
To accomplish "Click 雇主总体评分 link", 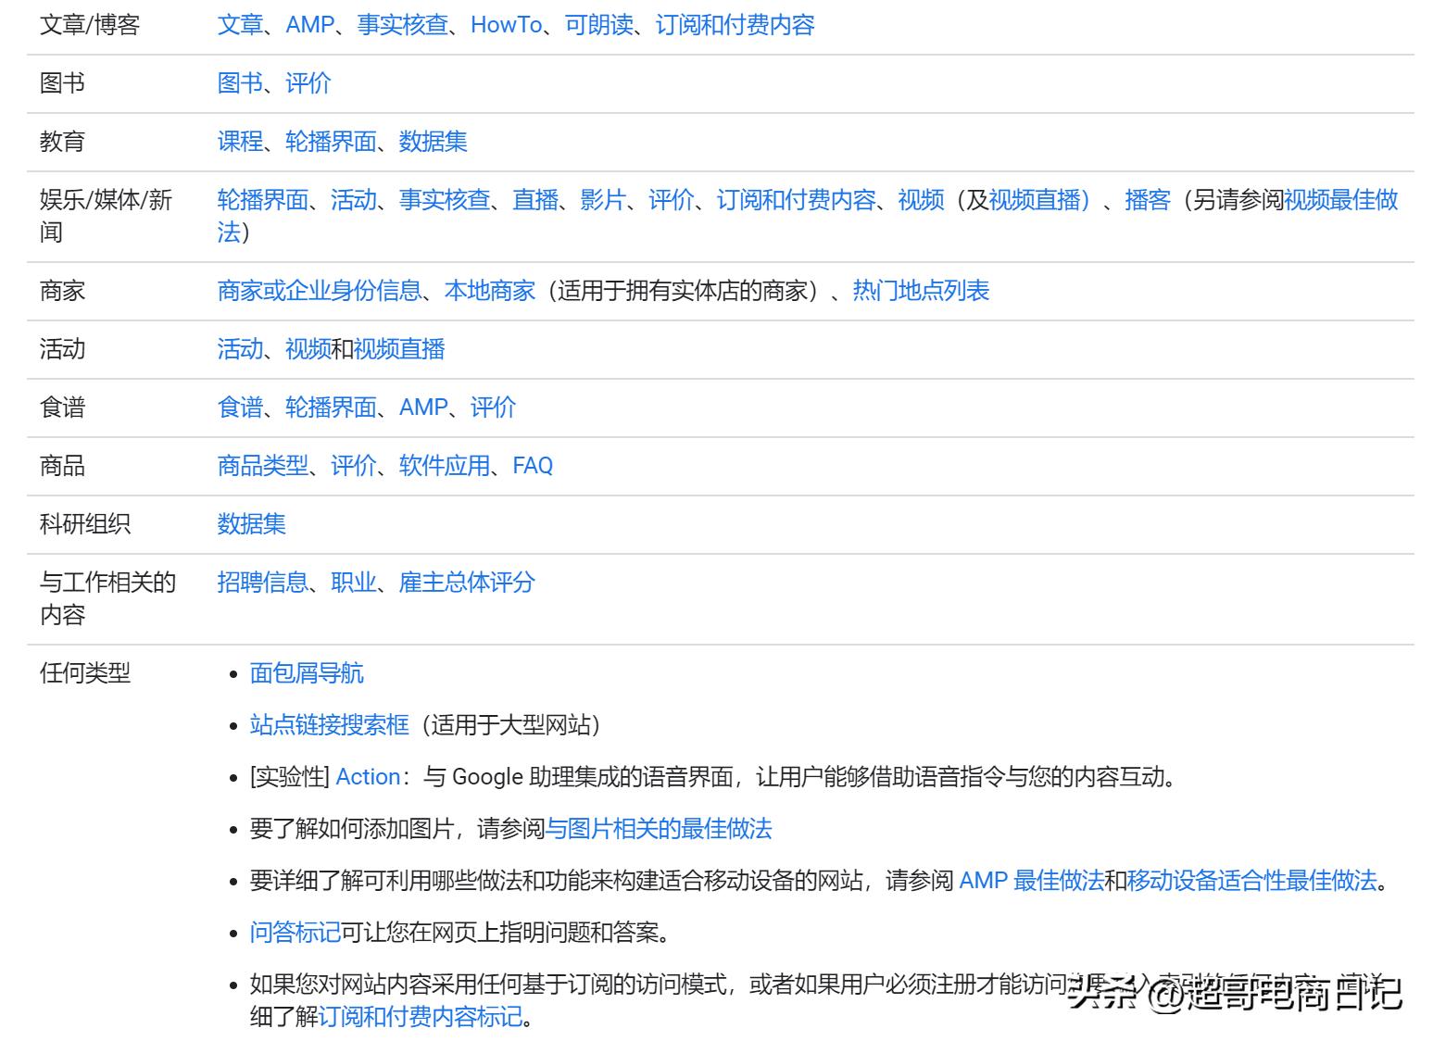I will (466, 583).
